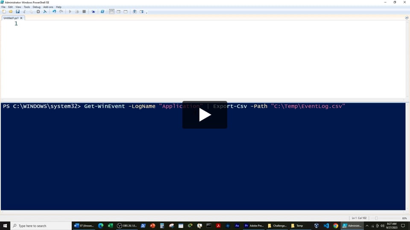The width and height of the screenshot is (410, 230).
Task: Play the video with the center play button
Action: [x=205, y=115]
